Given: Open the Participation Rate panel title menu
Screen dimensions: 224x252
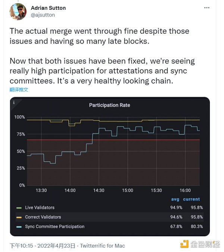Looking at the screenshot, I should coord(110,105).
